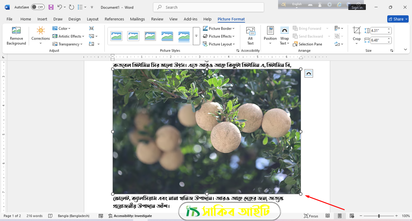The width and height of the screenshot is (412, 221).
Task: Open the Layout tab
Action: pyautogui.click(x=92, y=19)
